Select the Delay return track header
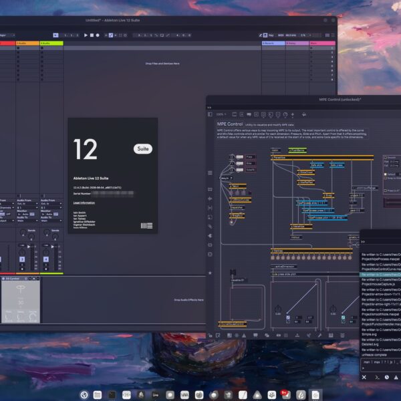401x401 pixels. point(297,43)
